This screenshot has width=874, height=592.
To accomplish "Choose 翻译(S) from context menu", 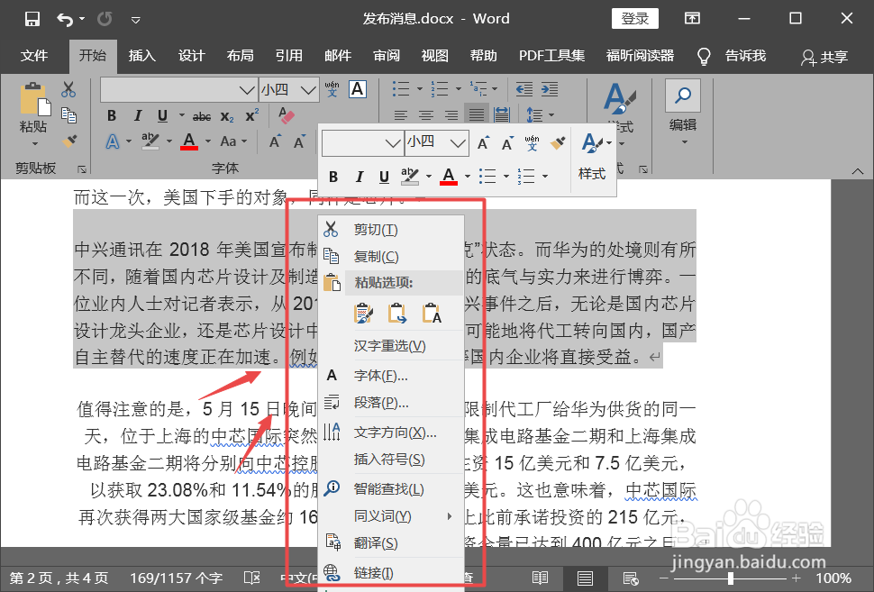I will [391, 543].
